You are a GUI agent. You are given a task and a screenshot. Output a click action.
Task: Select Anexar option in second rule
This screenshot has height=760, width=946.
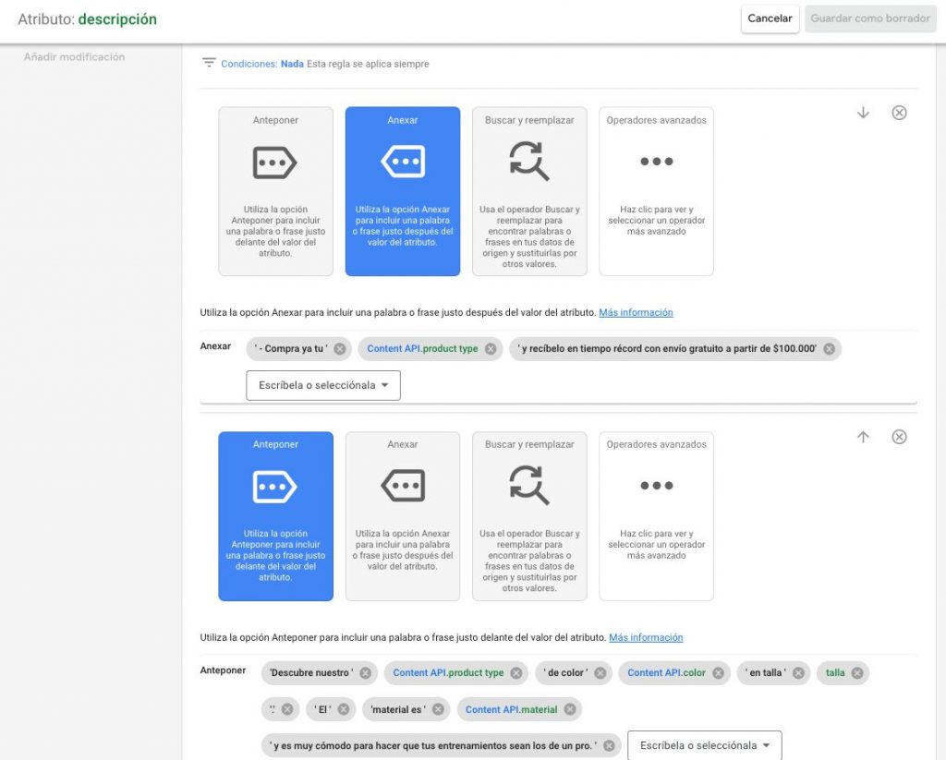(x=403, y=515)
